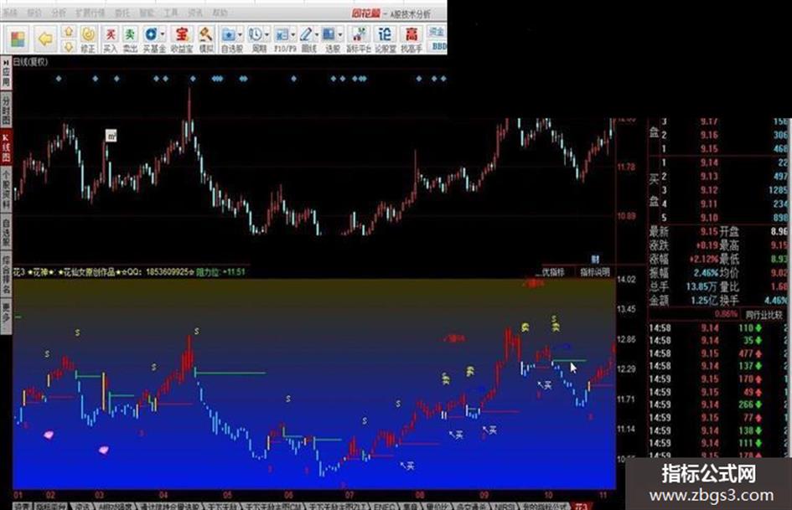This screenshot has width=792, height=510.
Task: Select the active 花3 indicator tab
Action: [x=581, y=506]
